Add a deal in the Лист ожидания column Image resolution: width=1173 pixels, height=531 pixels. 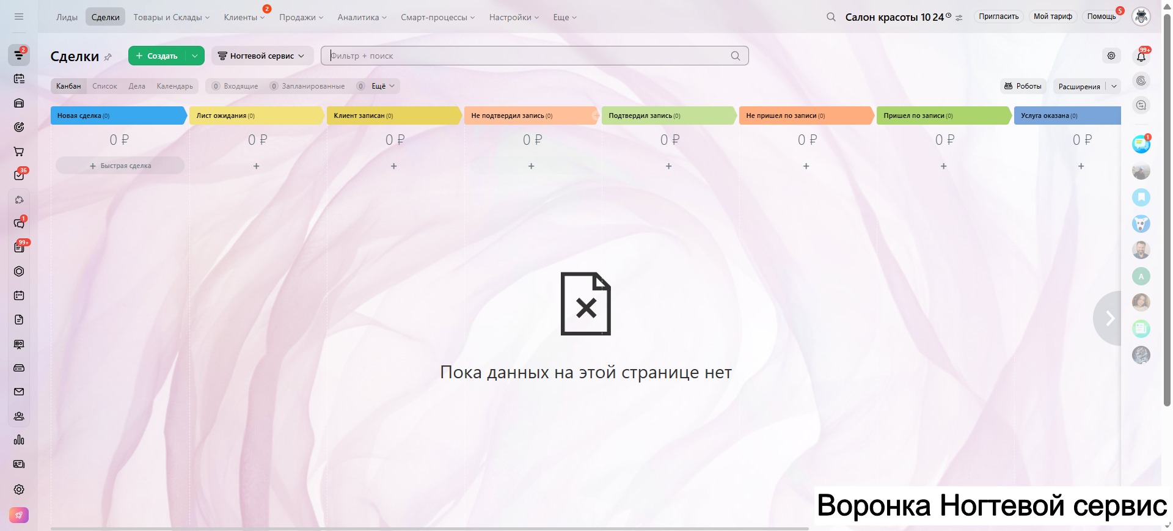coord(257,166)
